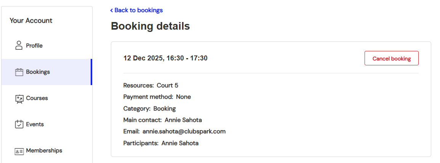Follow the Back to bookings link text
Screen dimensions: 440x163
point(139,10)
